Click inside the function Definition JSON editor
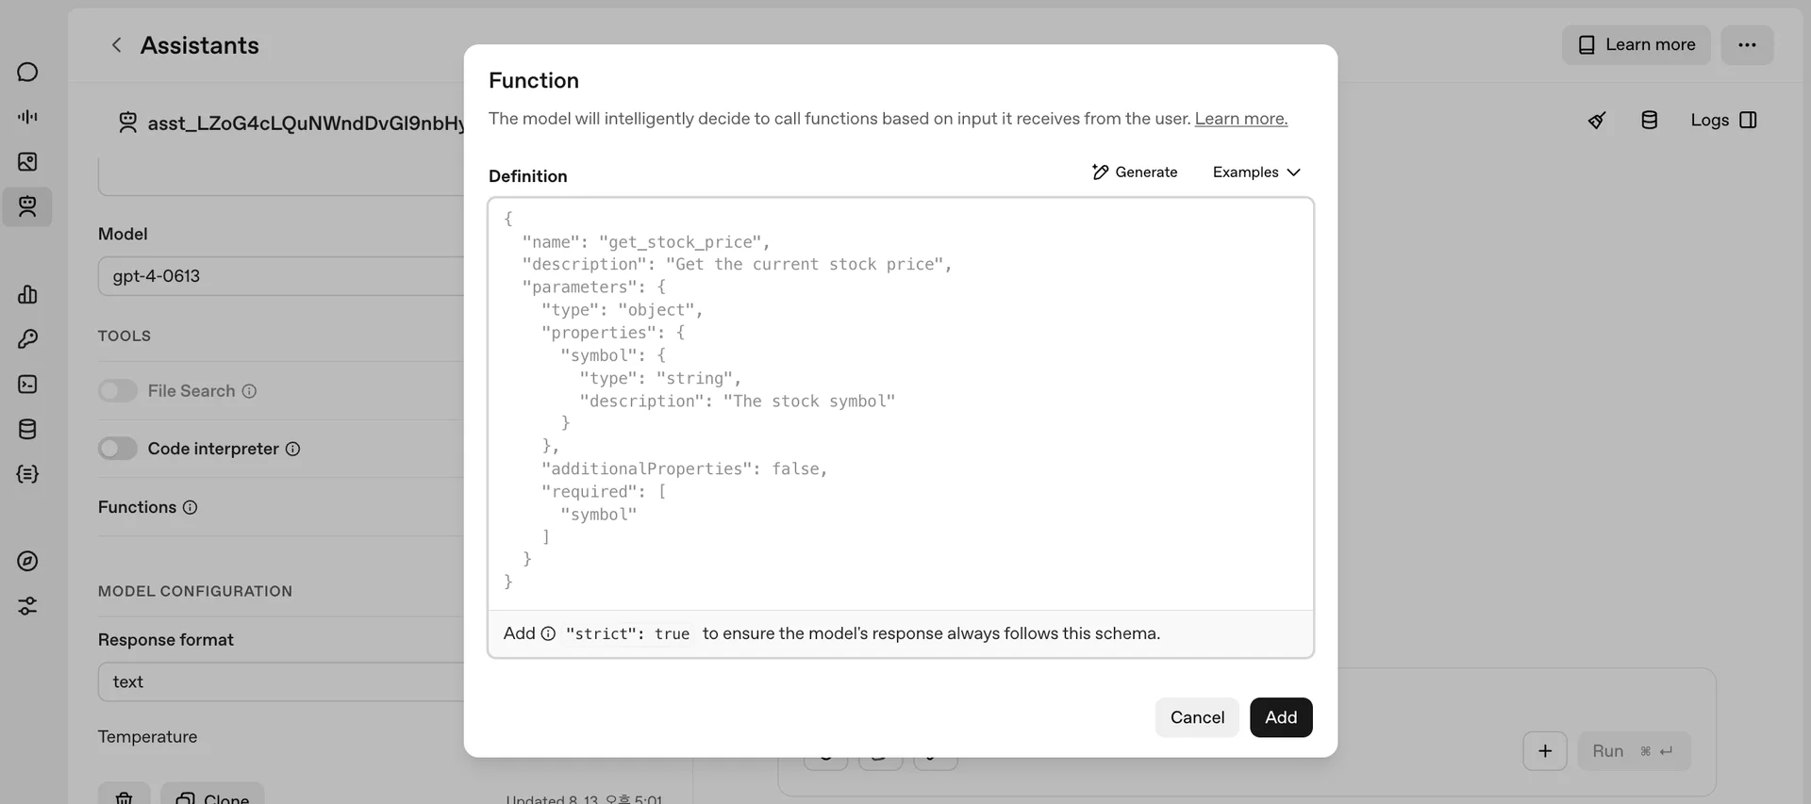1811x804 pixels. click(x=901, y=405)
